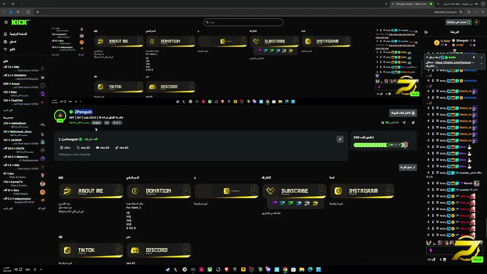Viewport: 487px width, 274px height.
Task: Open the ABOUT ME panel banner
Action: [x=91, y=191]
